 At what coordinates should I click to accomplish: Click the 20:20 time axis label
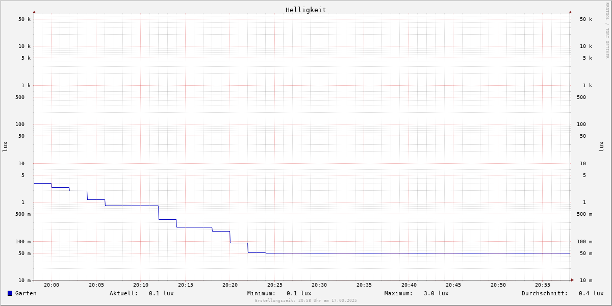(230, 285)
